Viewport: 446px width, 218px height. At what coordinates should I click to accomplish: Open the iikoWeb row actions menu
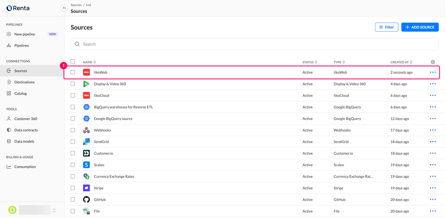[x=433, y=72]
